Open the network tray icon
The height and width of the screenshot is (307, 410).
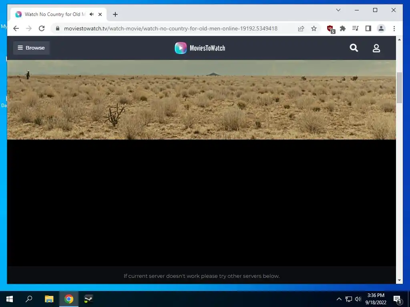[349, 299]
